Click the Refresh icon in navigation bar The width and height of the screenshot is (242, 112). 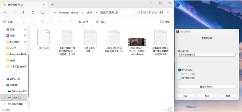click(33, 13)
